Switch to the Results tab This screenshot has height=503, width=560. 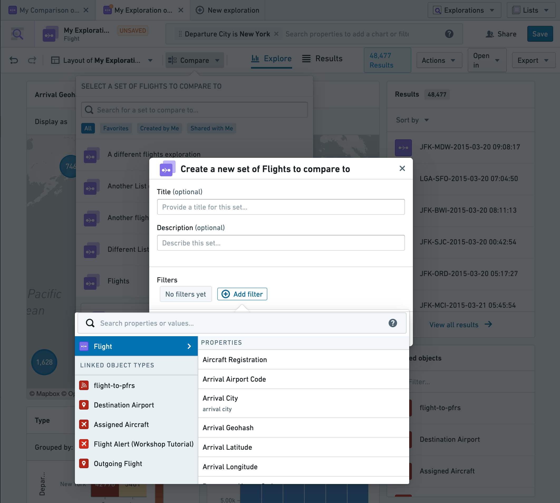322,59
